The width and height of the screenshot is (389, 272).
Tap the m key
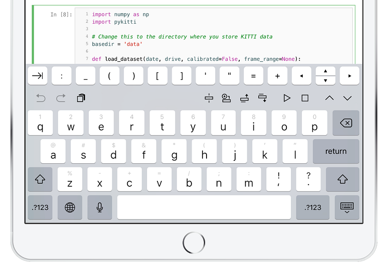coord(249,180)
